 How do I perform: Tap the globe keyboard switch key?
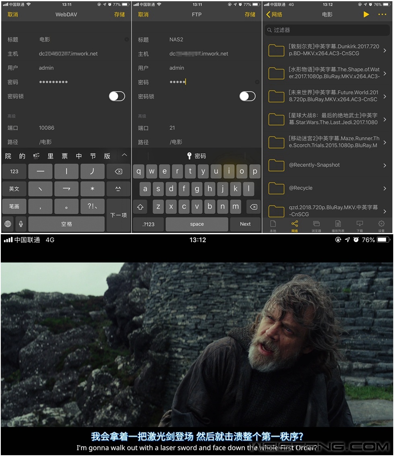click(x=8, y=224)
